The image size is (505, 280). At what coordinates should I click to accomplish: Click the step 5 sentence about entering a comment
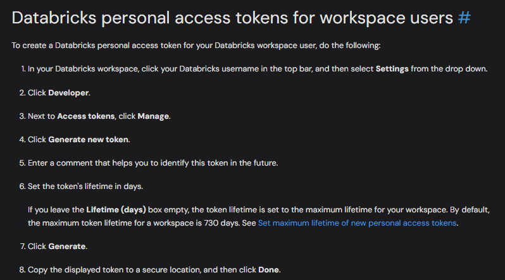coord(153,162)
